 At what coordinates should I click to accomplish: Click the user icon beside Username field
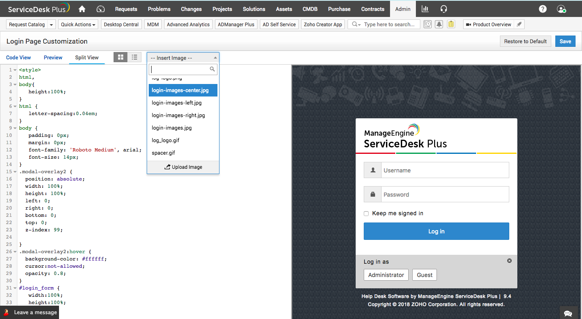(372, 170)
